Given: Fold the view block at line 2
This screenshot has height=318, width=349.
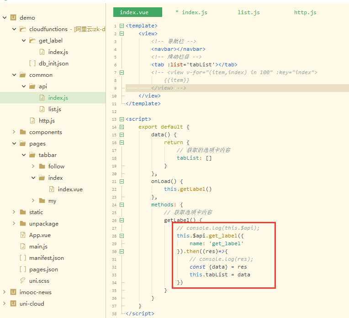Looking at the screenshot, I should tap(122, 33).
